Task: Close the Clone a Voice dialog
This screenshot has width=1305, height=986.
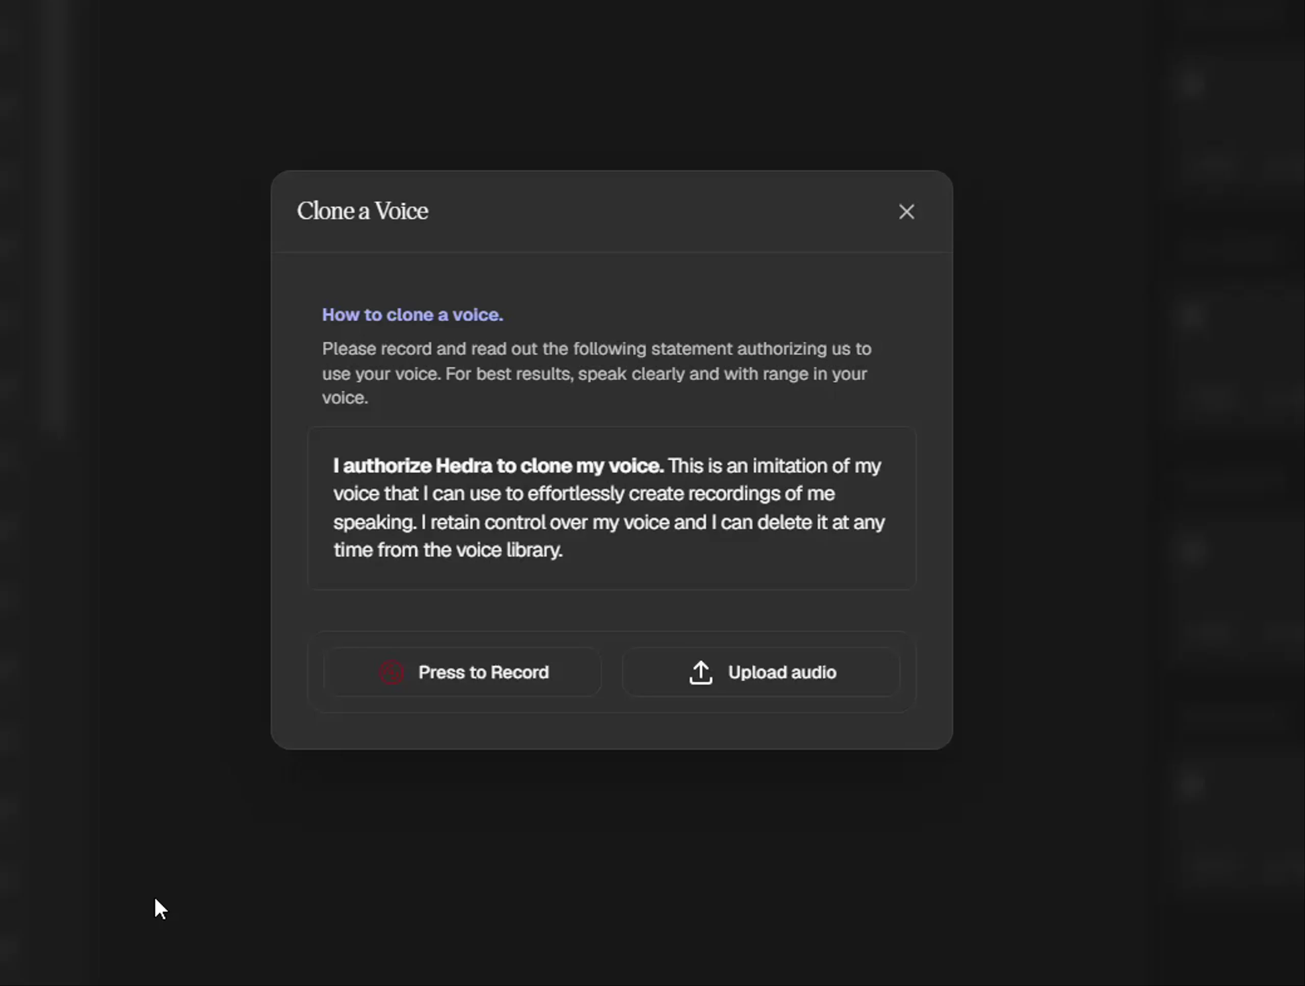Action: [906, 211]
